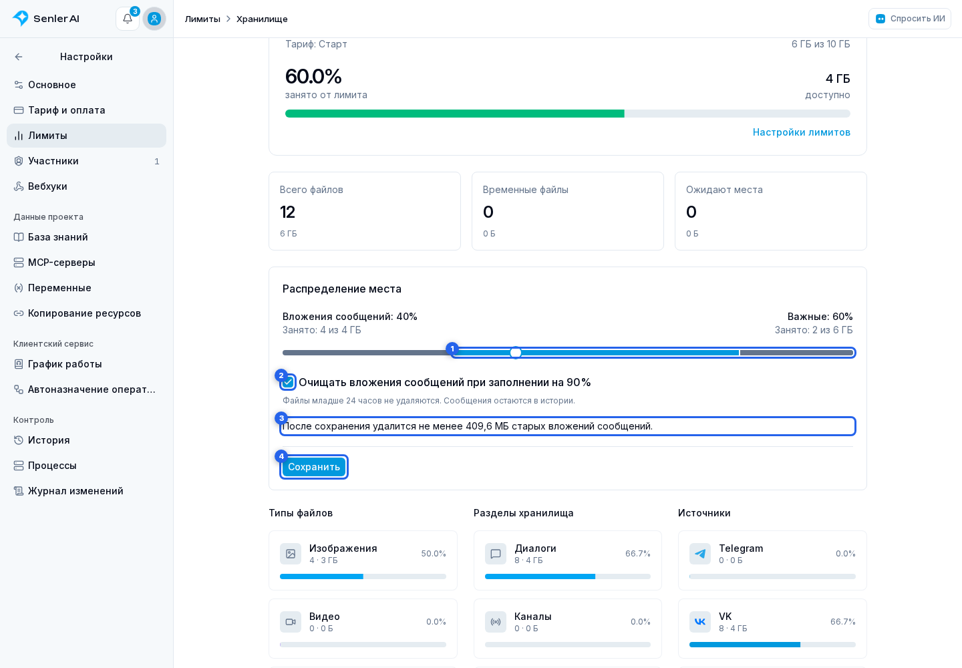
Task: Open the Журнал изменений section
Action: (86, 491)
